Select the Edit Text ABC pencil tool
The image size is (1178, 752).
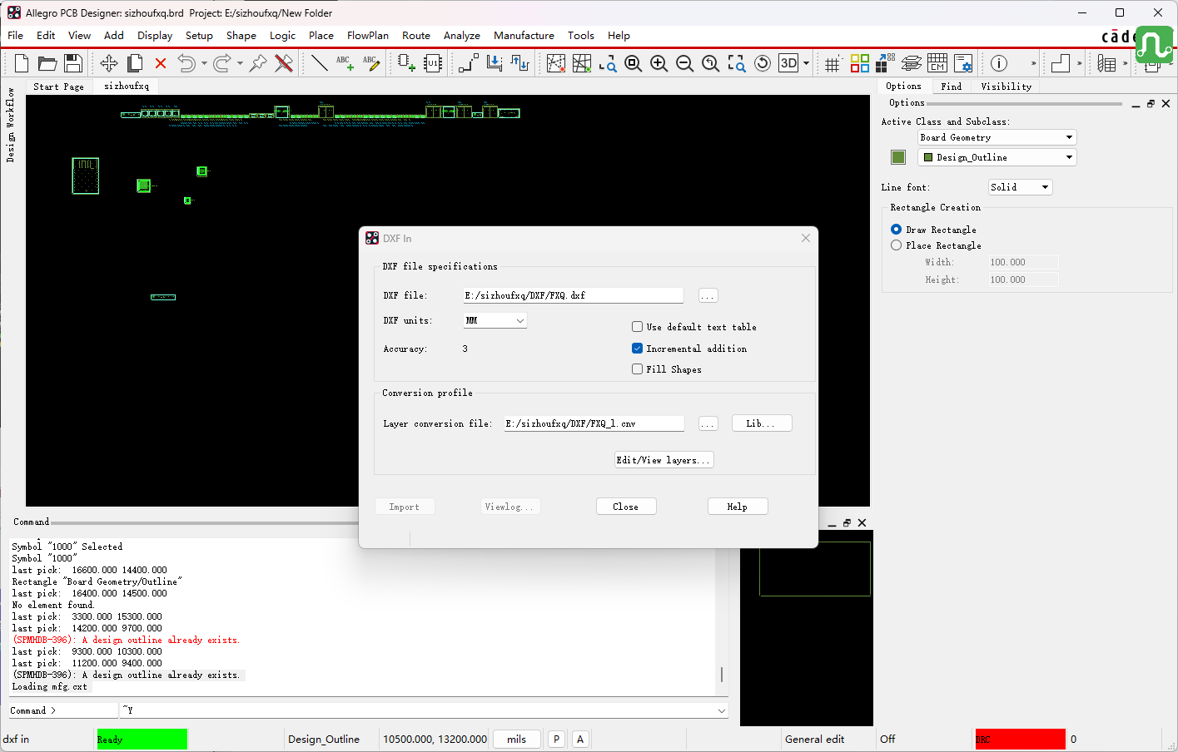pyautogui.click(x=371, y=63)
